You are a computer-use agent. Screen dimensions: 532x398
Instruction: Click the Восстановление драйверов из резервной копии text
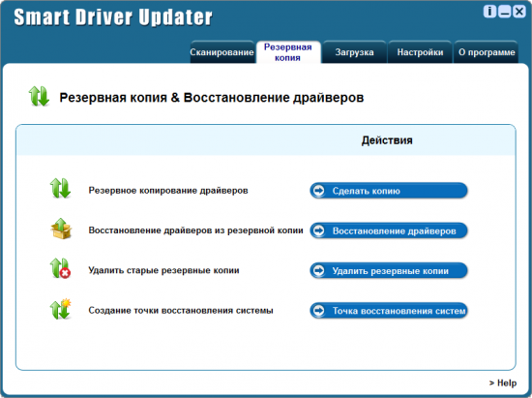pyautogui.click(x=195, y=230)
